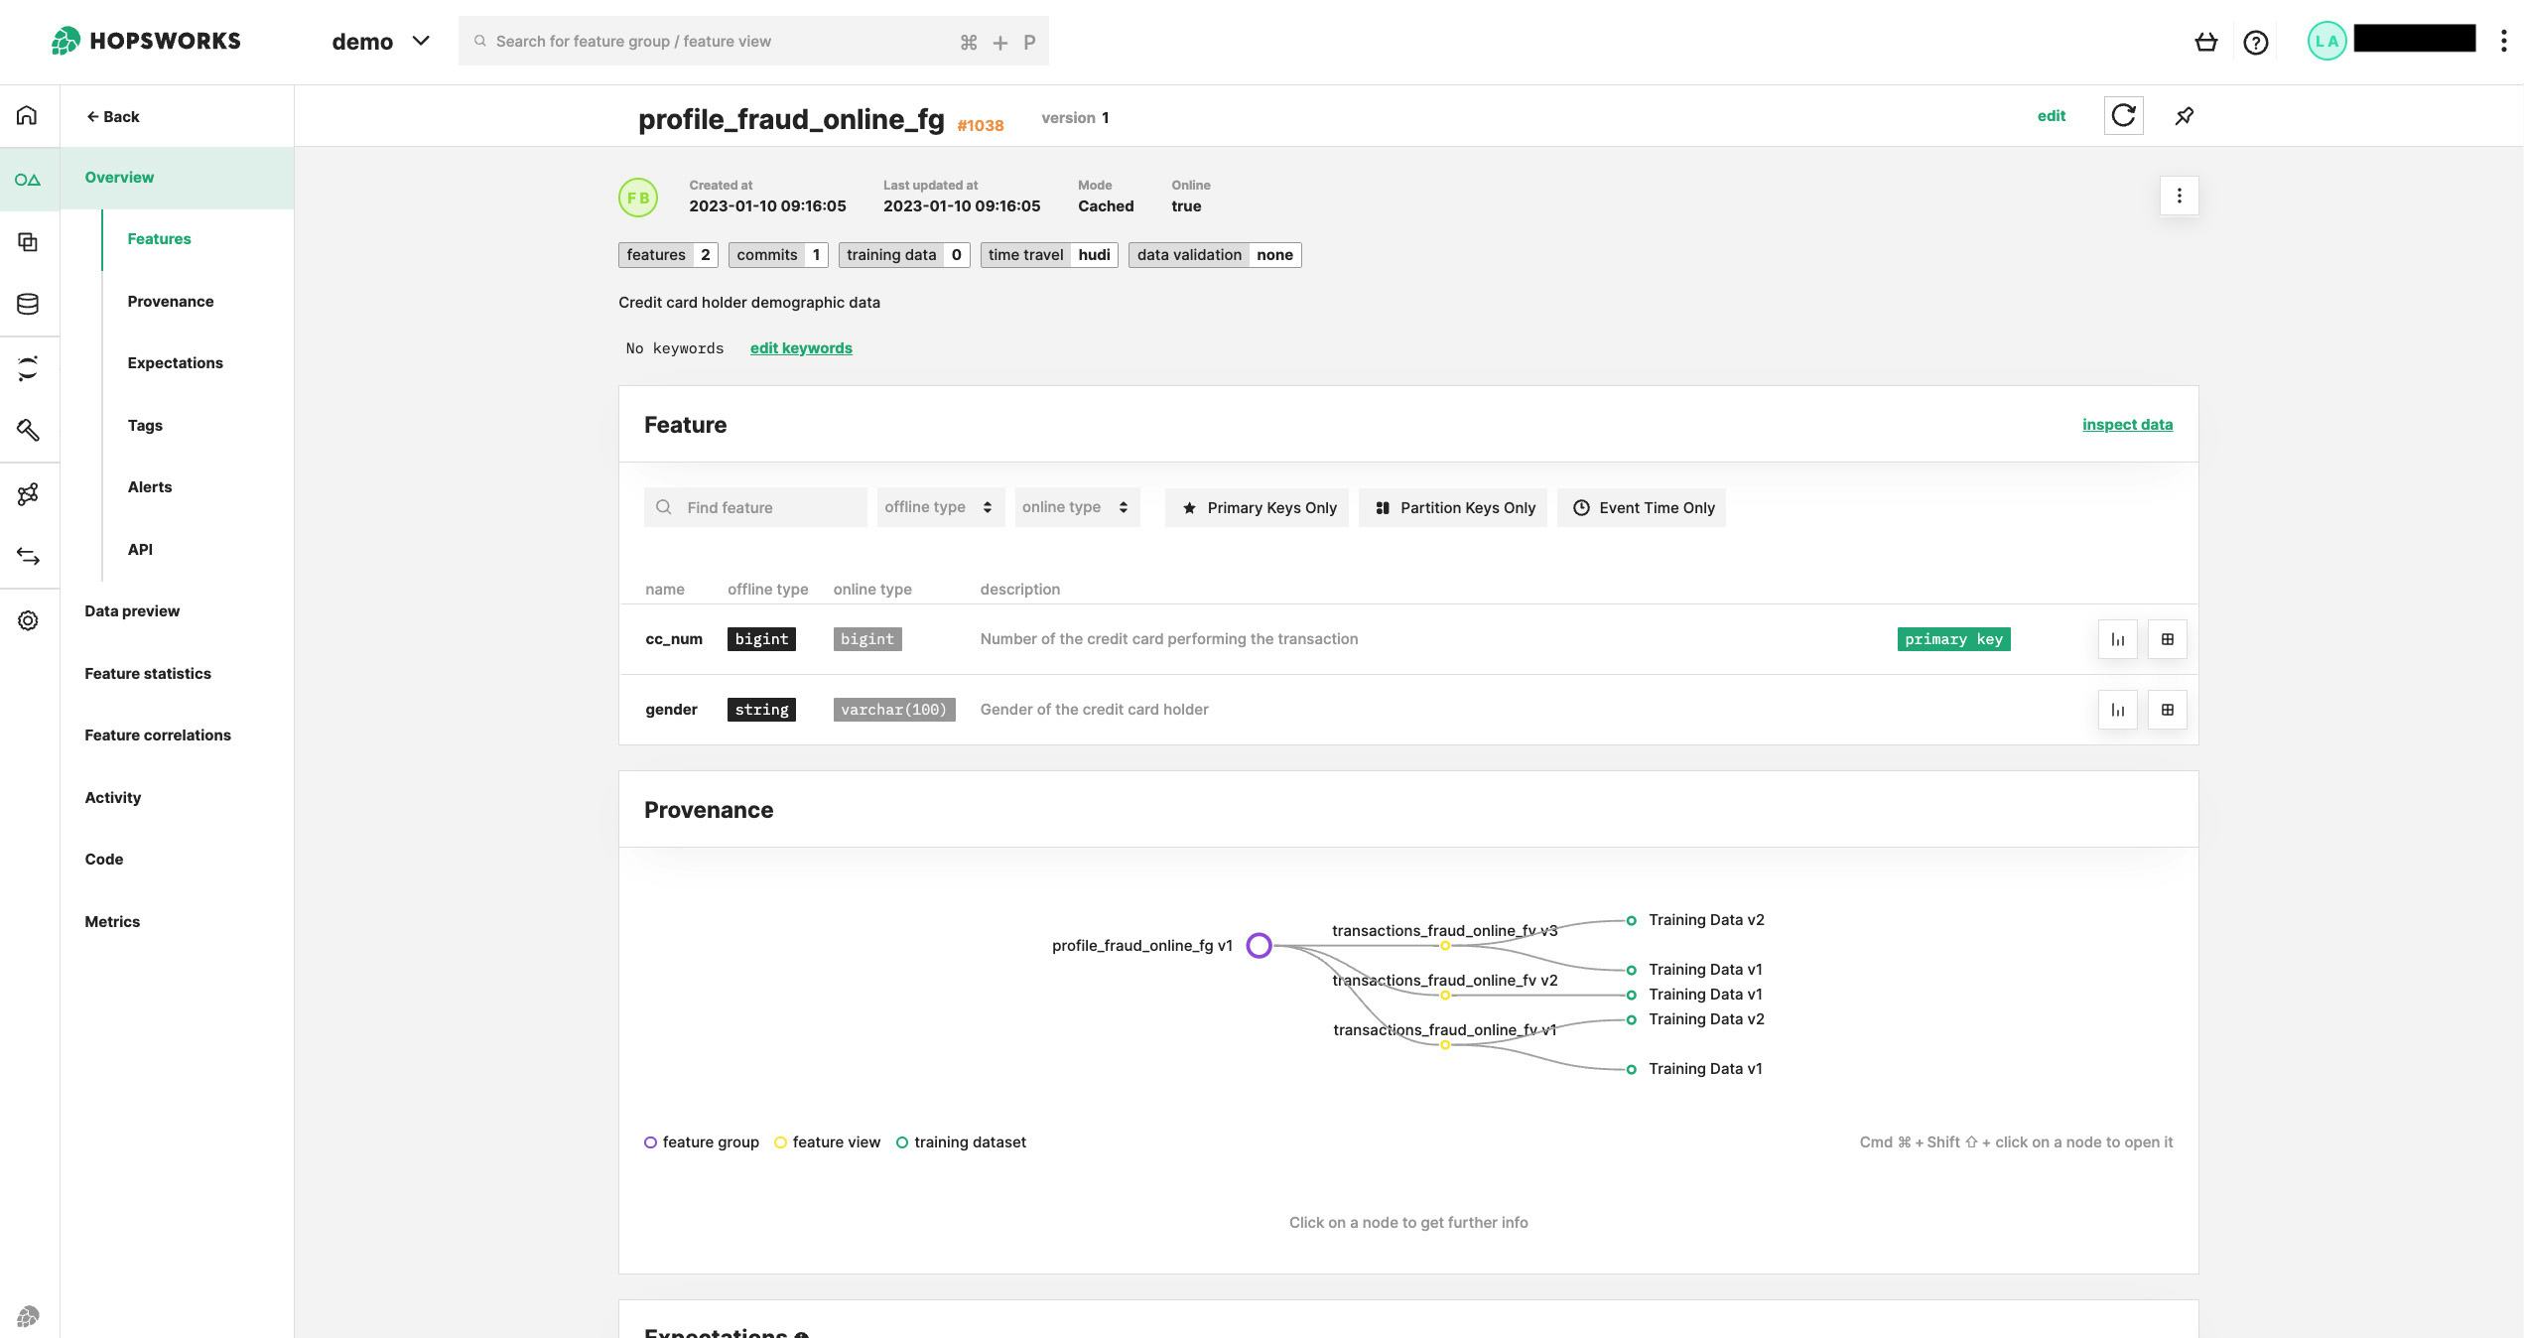Viewport: 2524px width, 1338px height.
Task: Click the pin/bookmark icon top right
Action: click(2184, 115)
